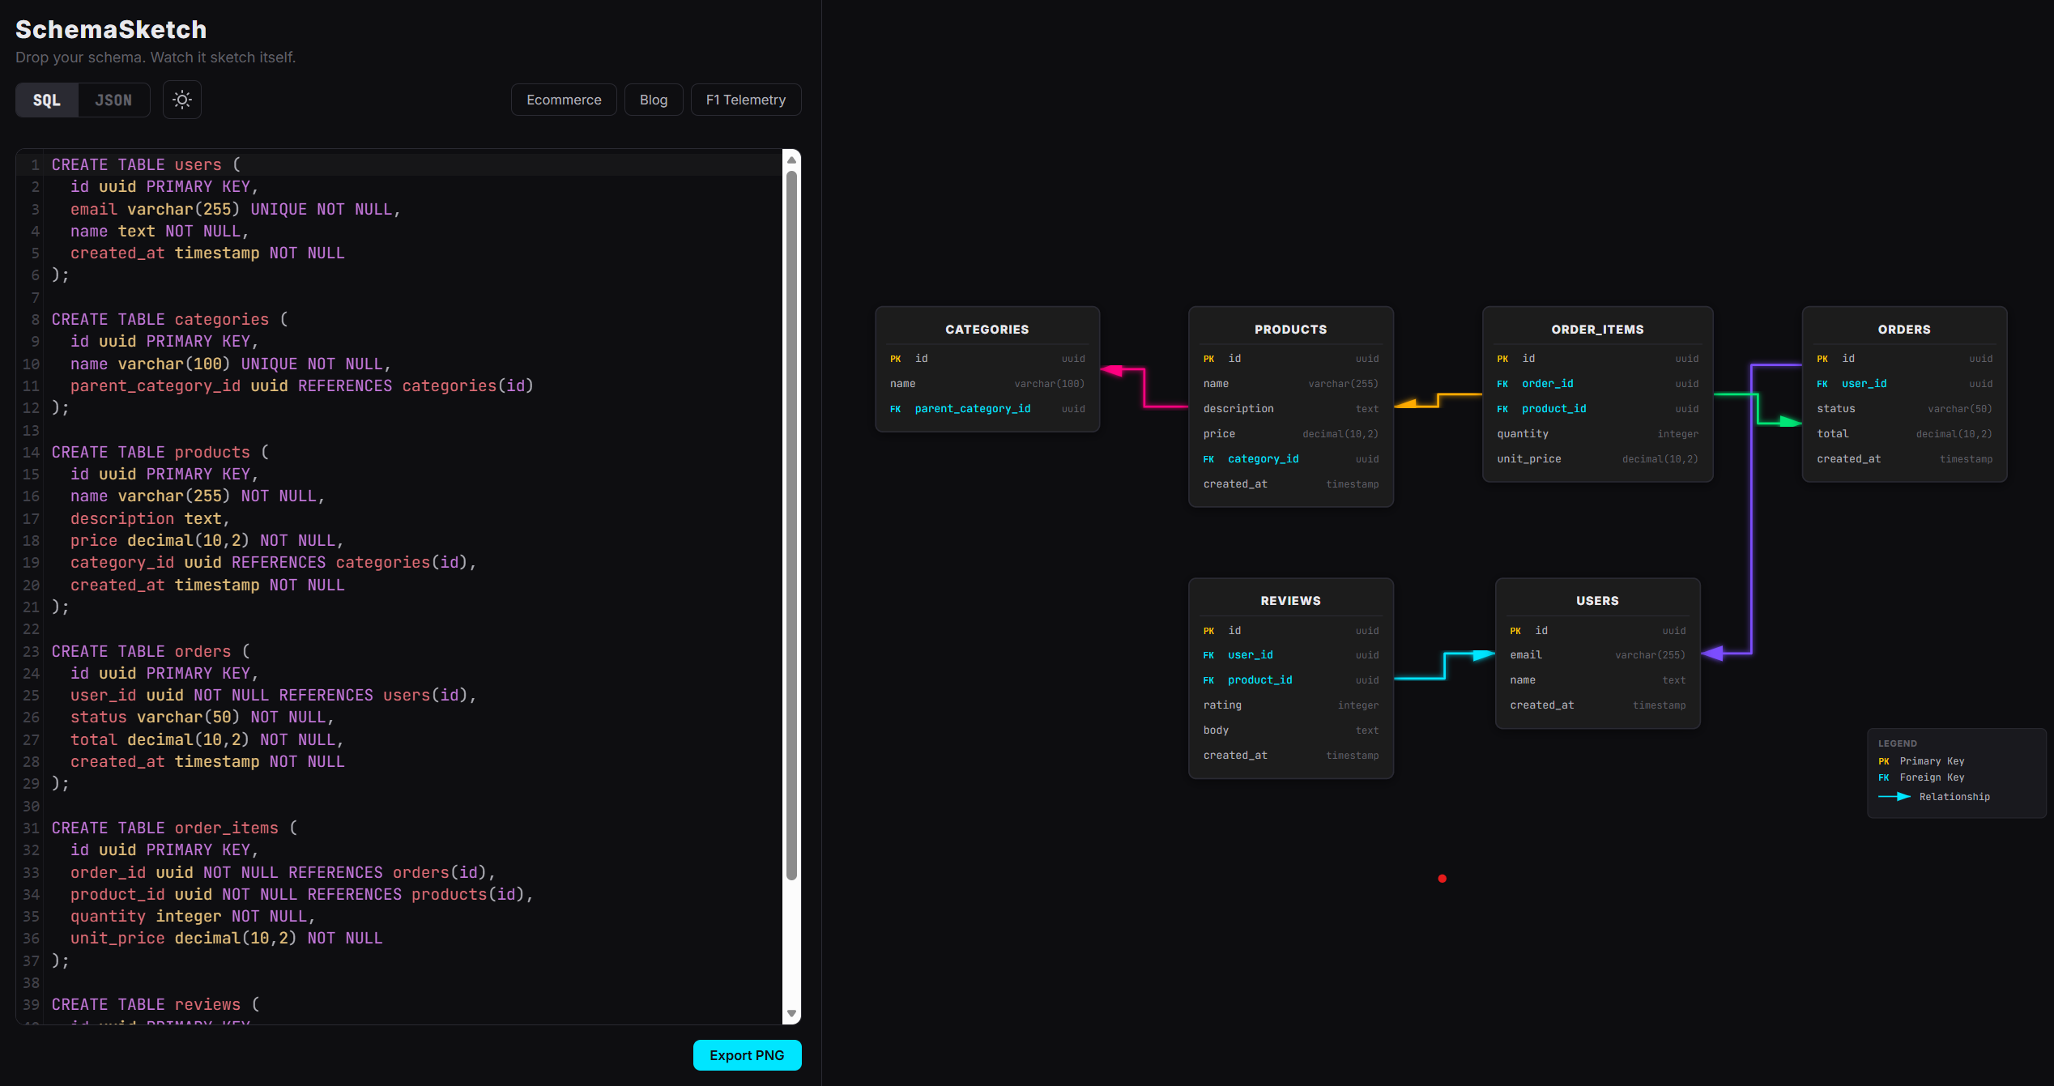Click line 23 CREATE TABLE orders
The width and height of the screenshot is (2054, 1086).
tap(151, 651)
